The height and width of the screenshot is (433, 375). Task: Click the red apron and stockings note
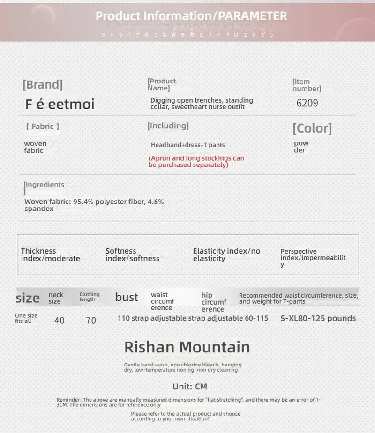(x=196, y=162)
